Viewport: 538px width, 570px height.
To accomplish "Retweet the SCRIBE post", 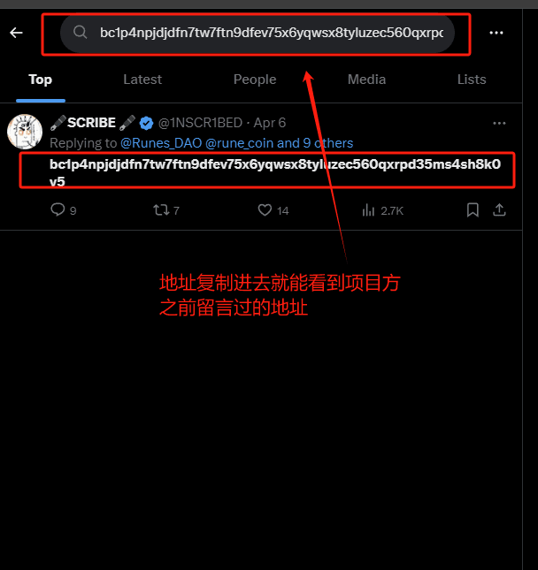I will pyautogui.click(x=161, y=209).
